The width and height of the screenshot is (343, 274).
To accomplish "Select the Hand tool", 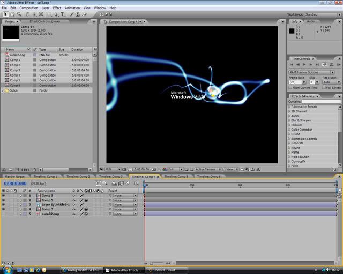I will pos(12,14).
